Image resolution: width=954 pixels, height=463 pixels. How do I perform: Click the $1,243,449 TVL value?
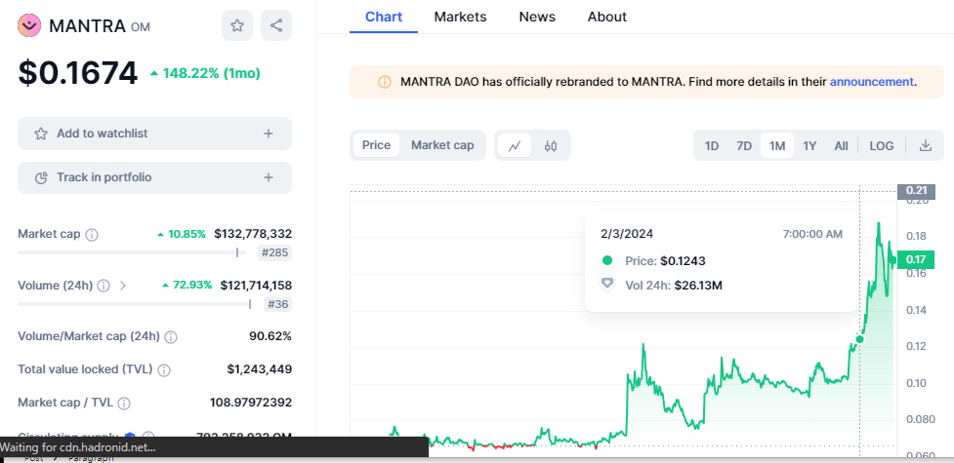coord(259,368)
